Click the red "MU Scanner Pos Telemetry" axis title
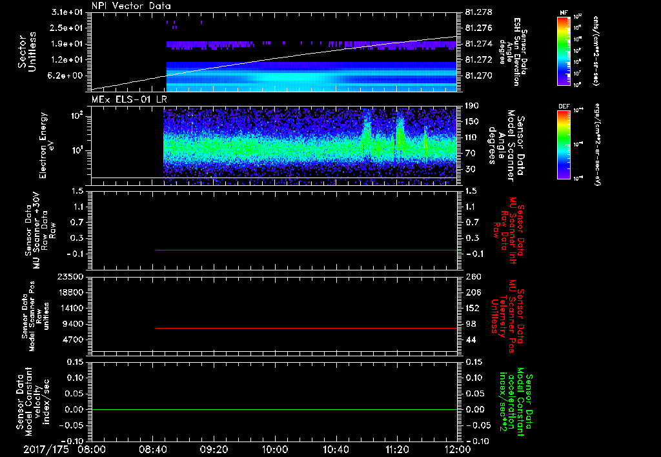Image resolution: width=661 pixels, height=457 pixels. (x=506, y=316)
